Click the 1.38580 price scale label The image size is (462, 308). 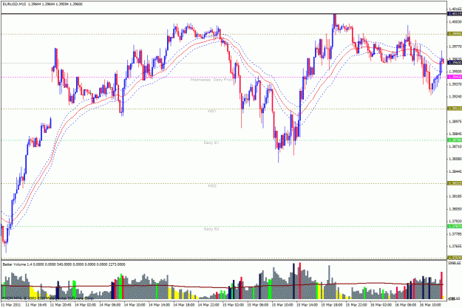point(455,159)
